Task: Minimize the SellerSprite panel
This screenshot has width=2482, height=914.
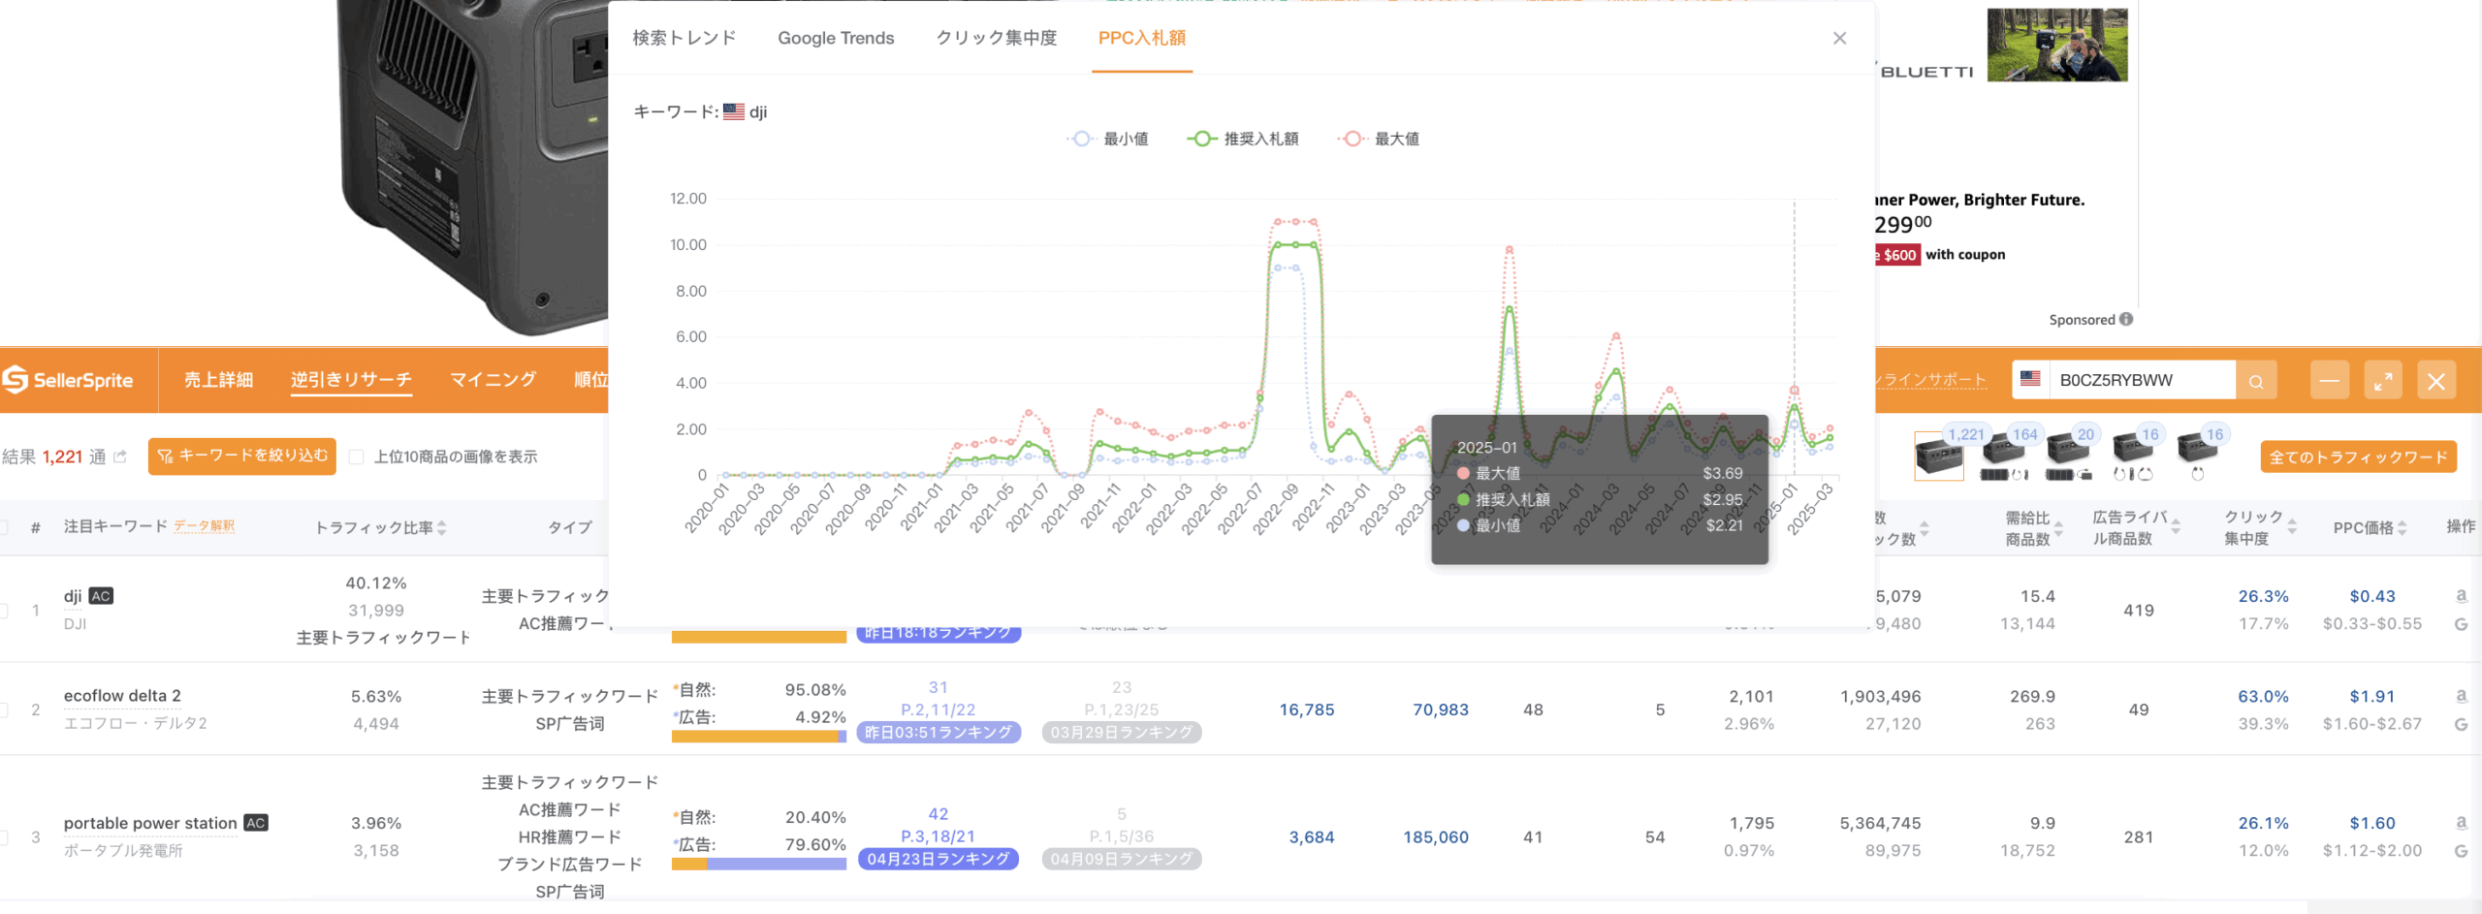Action: [x=2330, y=380]
